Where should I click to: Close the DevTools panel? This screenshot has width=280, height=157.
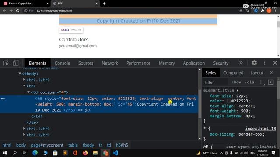275,63
